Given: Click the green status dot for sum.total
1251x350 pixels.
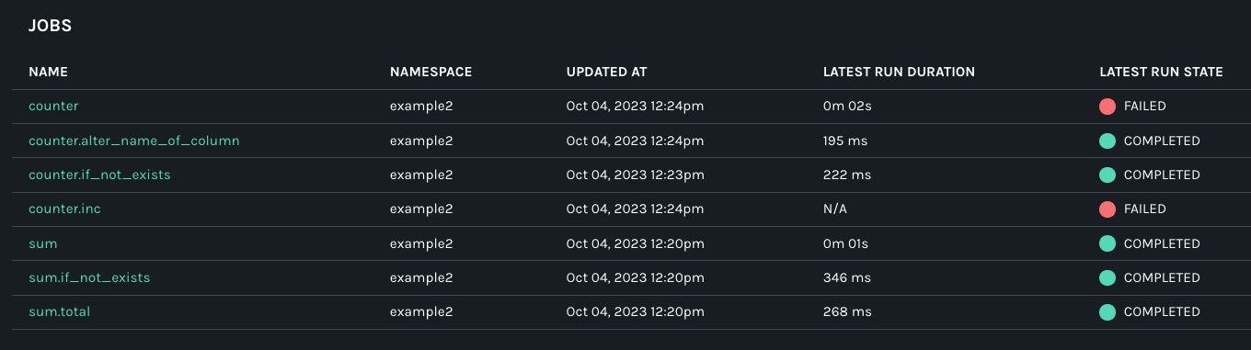Looking at the screenshot, I should [x=1108, y=311].
